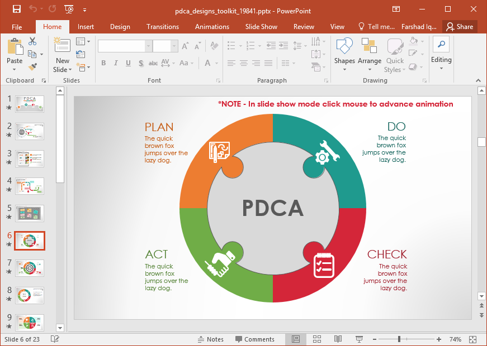Toggle the Comments pane

(255, 339)
